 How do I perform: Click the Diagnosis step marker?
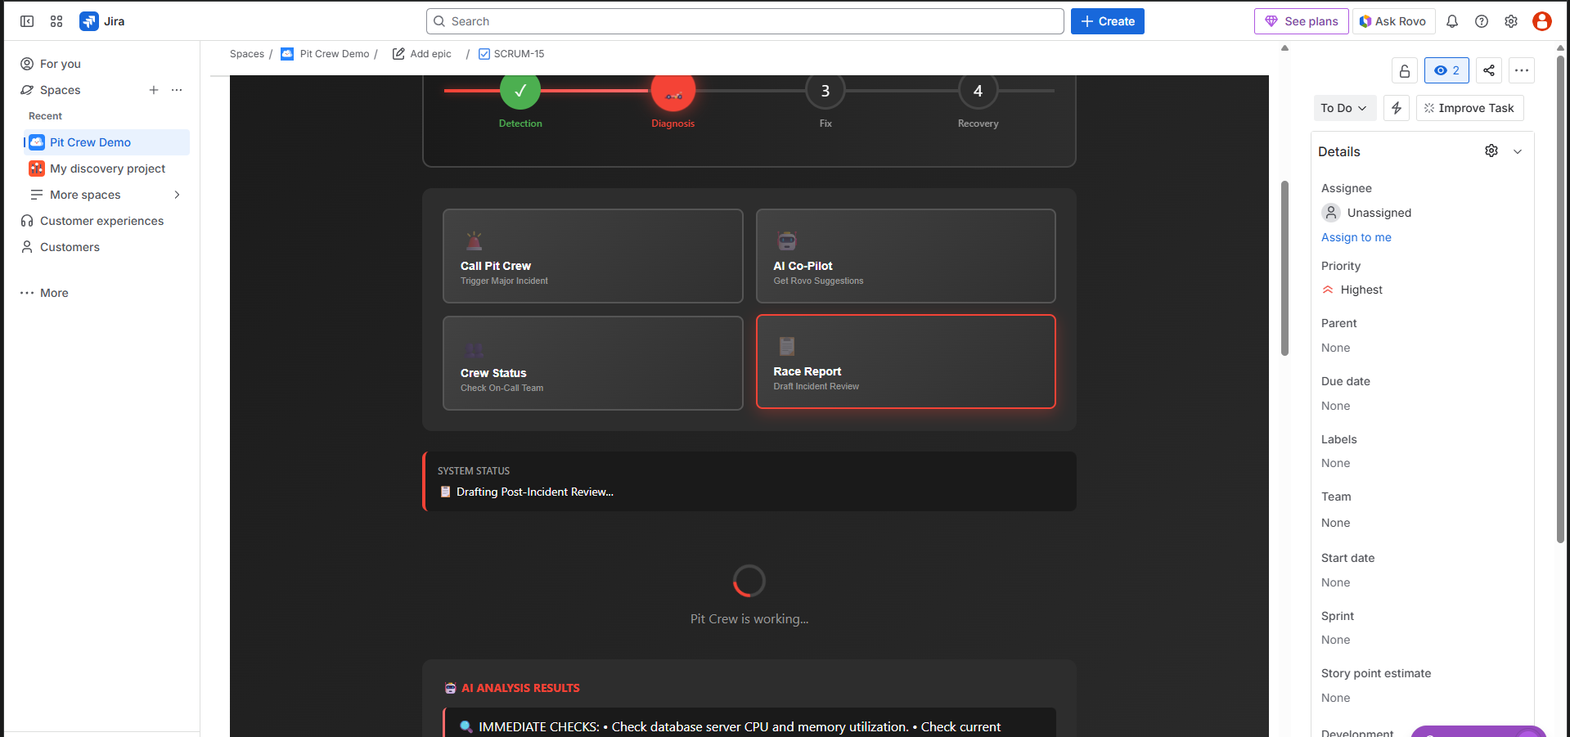pyautogui.click(x=673, y=91)
